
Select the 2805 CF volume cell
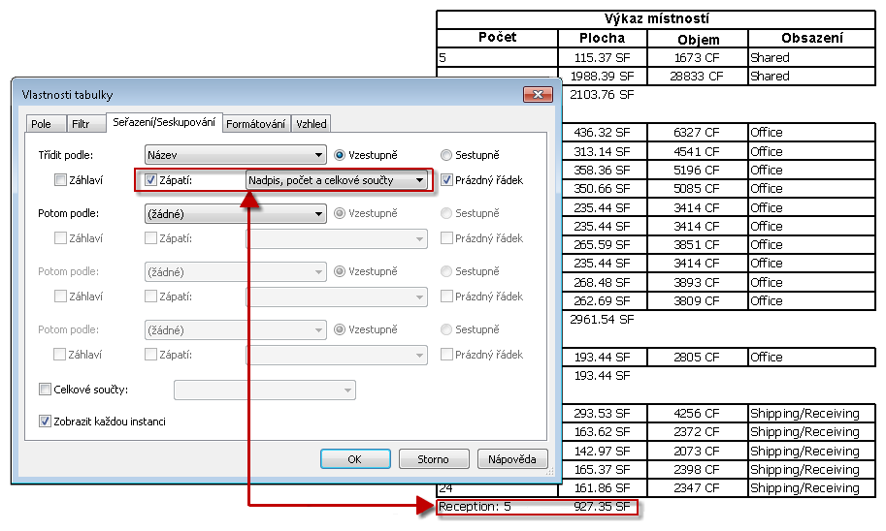click(x=698, y=358)
